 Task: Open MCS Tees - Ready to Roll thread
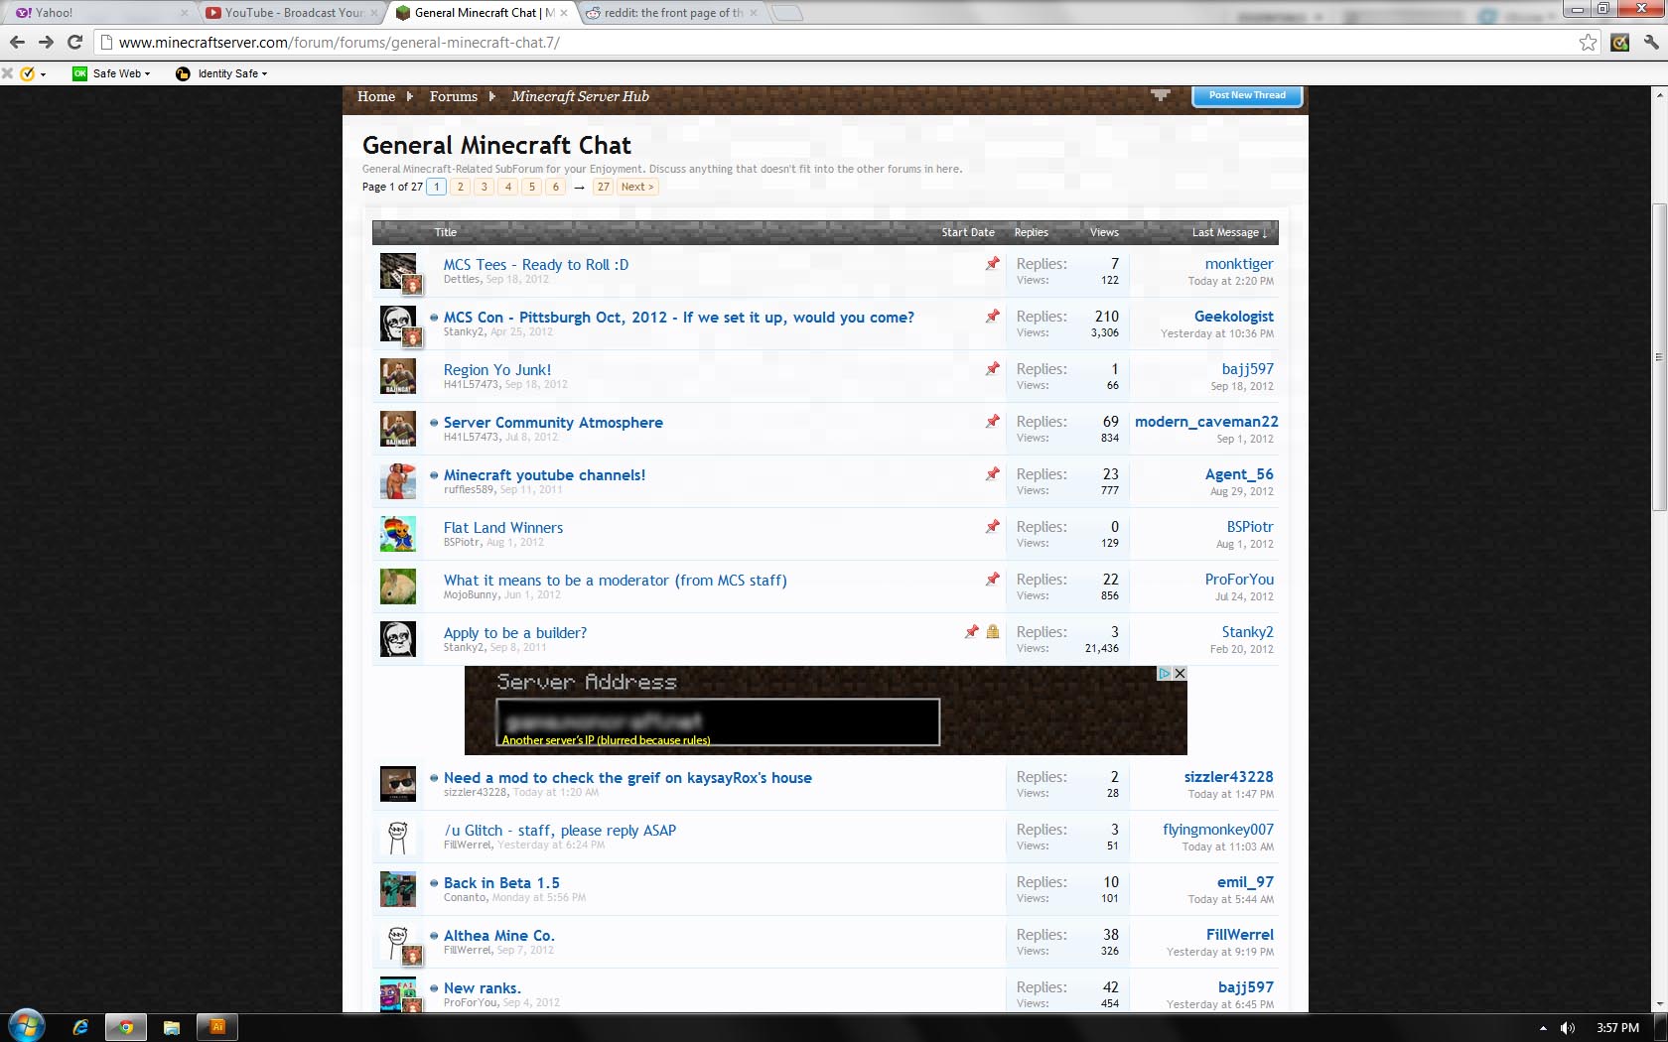536,265
